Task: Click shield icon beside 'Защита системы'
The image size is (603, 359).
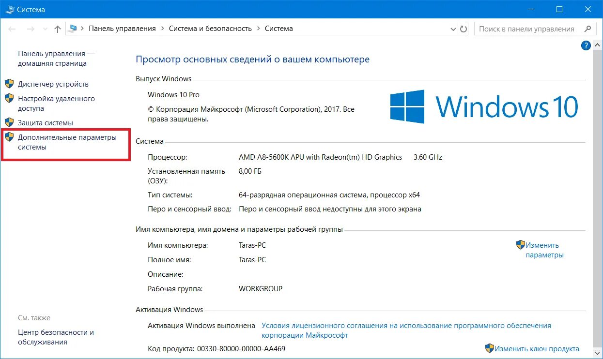Action: coord(9,122)
